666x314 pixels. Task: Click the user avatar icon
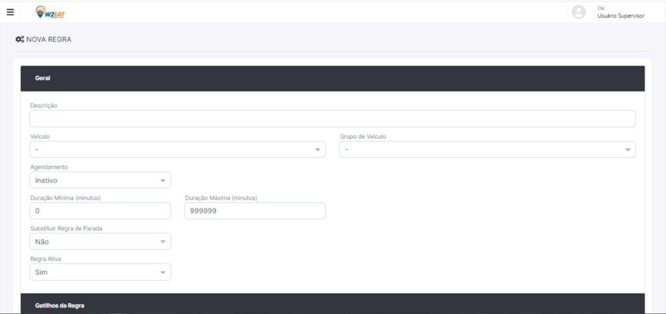(x=578, y=12)
